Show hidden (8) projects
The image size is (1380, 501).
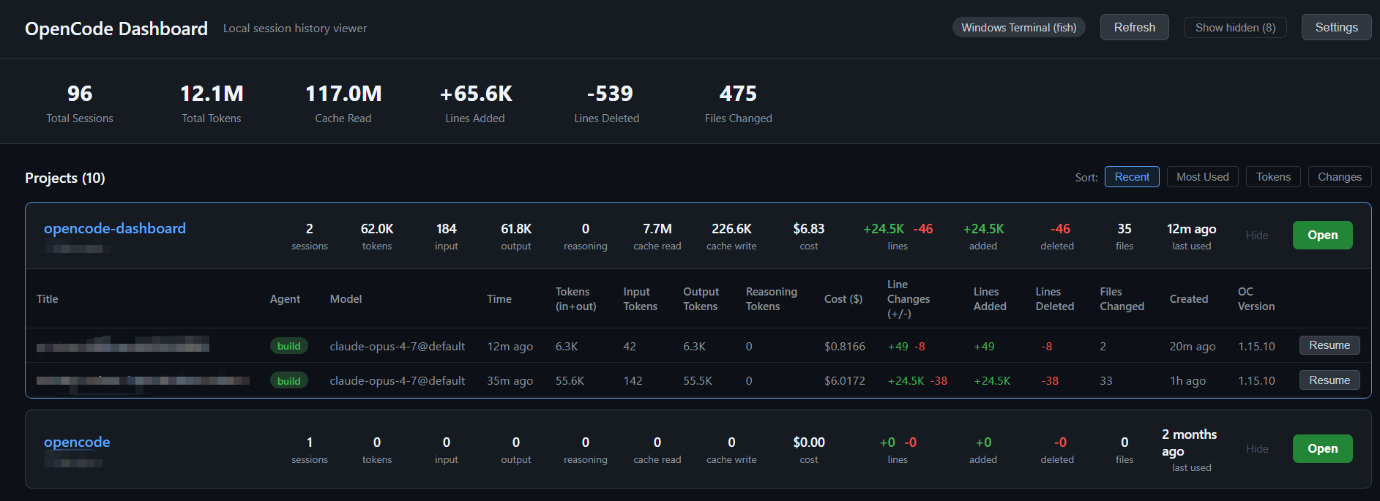click(1235, 28)
